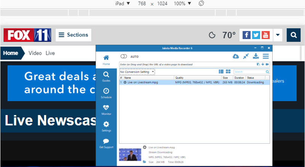305x167 pixels.
Task: Open FOX 11 YouTube page icon
Action: coord(265,35)
